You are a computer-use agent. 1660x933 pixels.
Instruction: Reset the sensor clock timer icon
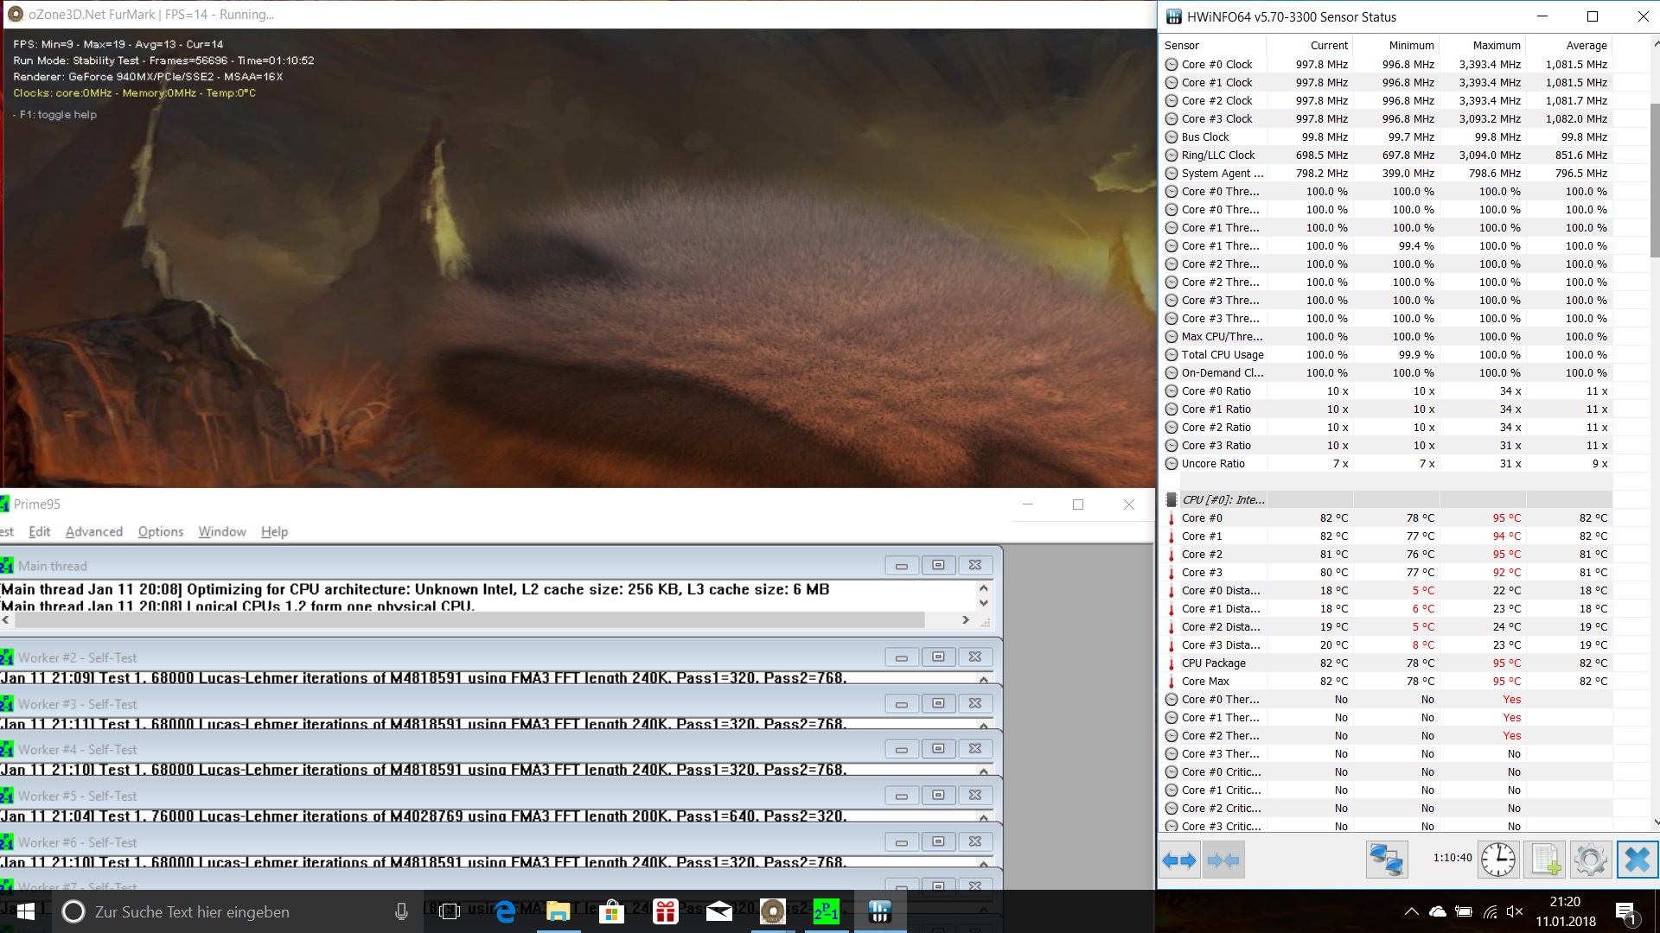pyautogui.click(x=1497, y=860)
